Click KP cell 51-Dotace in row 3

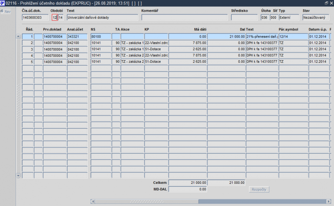pyautogui.click(x=156, y=49)
